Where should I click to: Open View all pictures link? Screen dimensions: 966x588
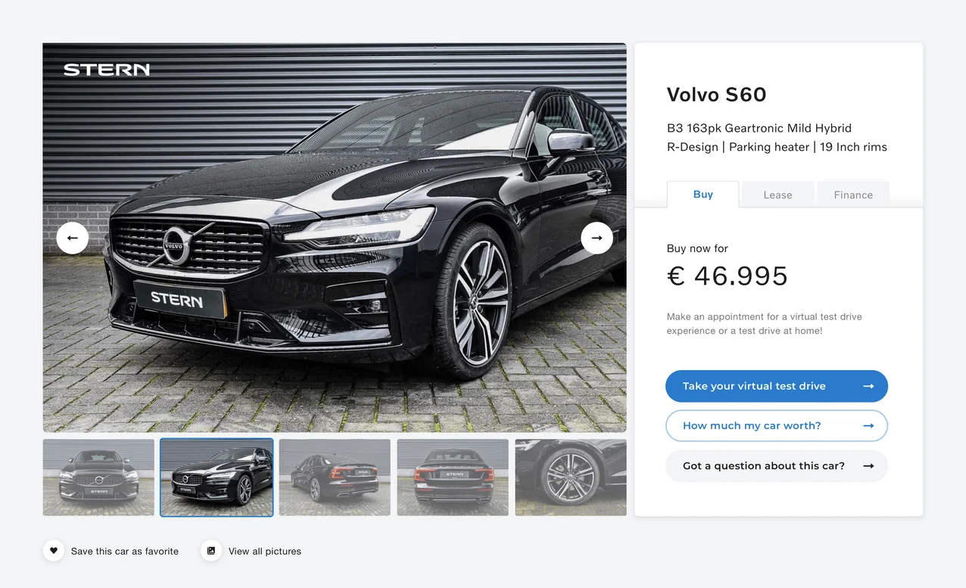265,551
